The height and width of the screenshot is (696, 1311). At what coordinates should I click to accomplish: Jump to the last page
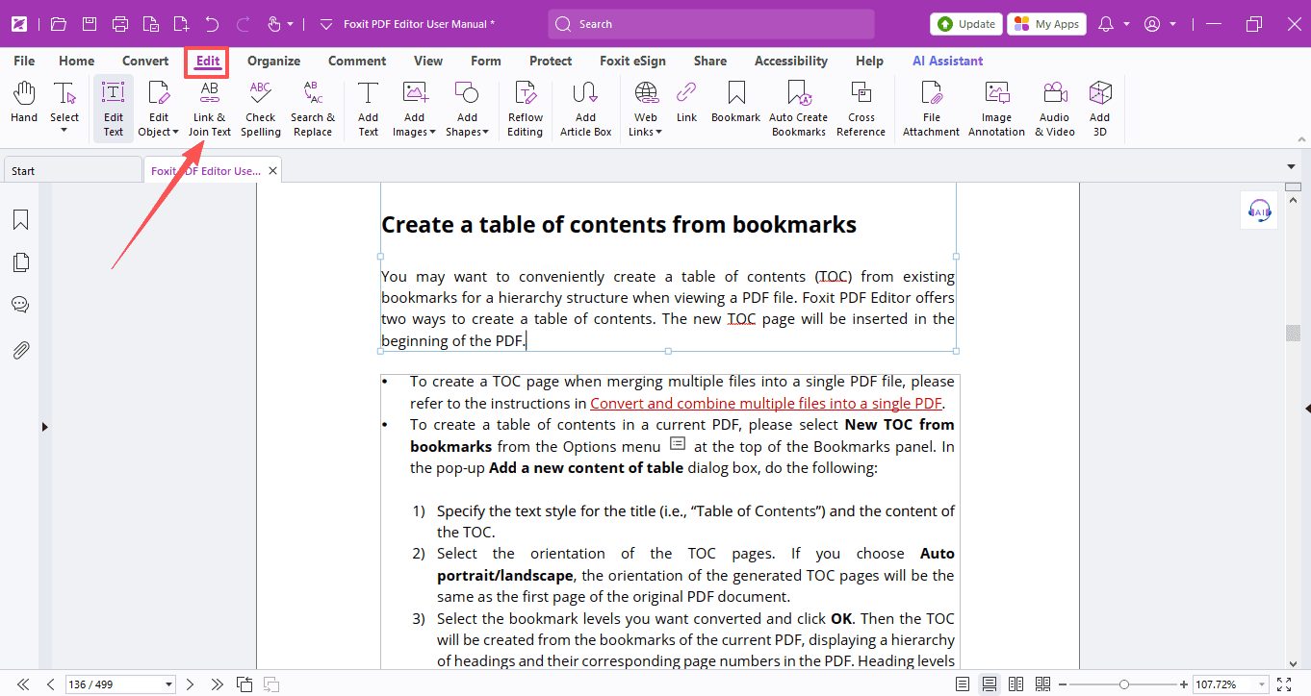coord(218,684)
